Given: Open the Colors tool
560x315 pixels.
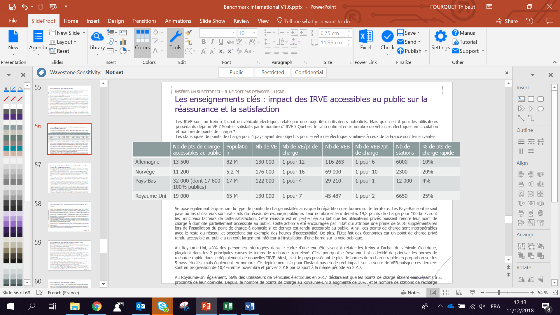Looking at the screenshot, I should click(x=142, y=42).
